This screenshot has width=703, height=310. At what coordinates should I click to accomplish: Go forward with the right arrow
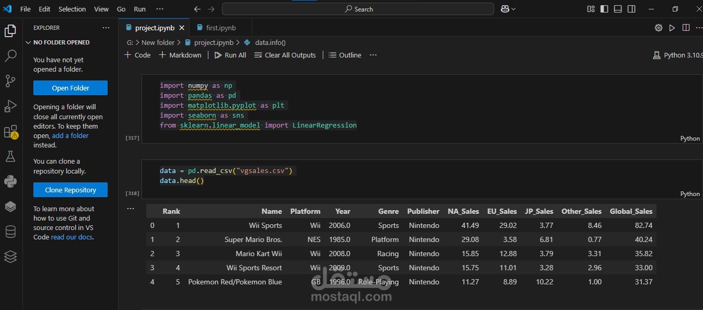point(210,9)
